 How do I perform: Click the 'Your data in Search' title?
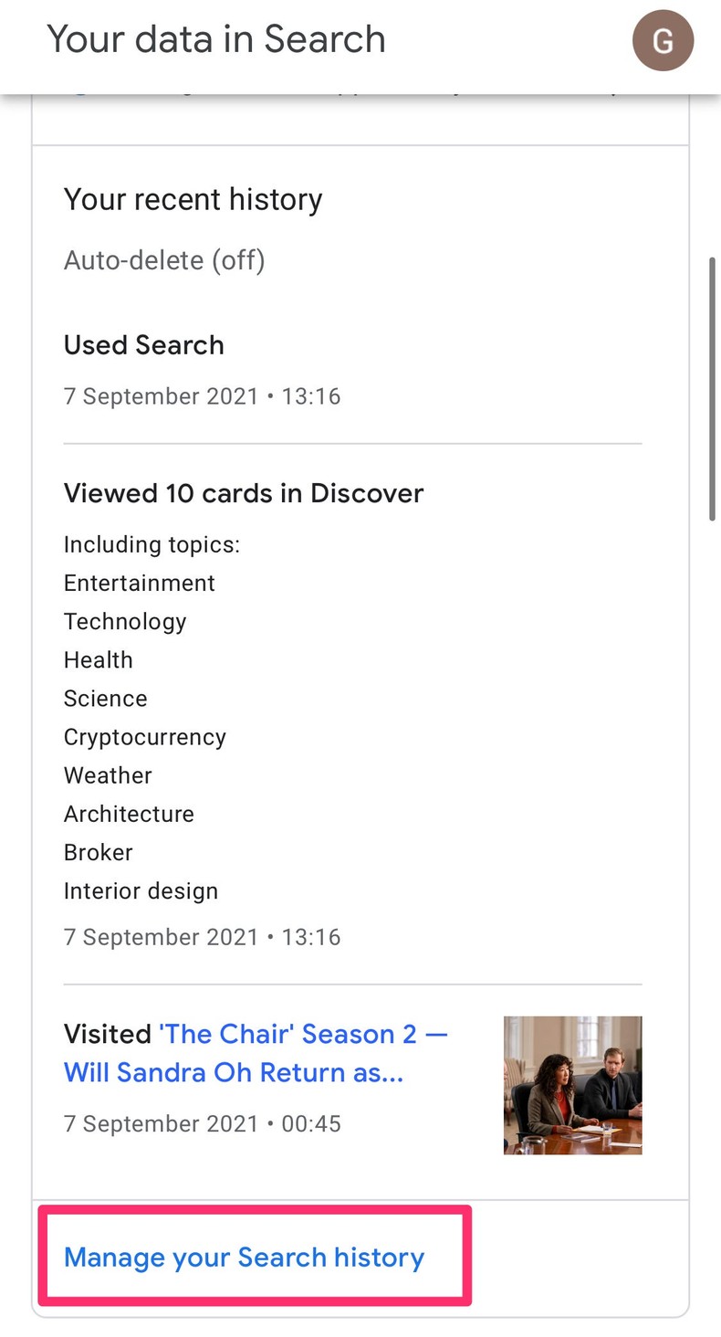(215, 39)
